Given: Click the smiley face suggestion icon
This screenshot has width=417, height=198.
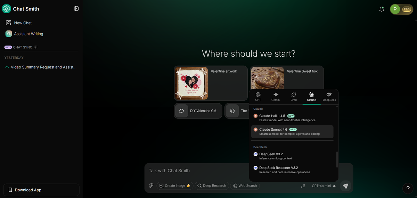Looking at the screenshot, I should tap(232, 111).
